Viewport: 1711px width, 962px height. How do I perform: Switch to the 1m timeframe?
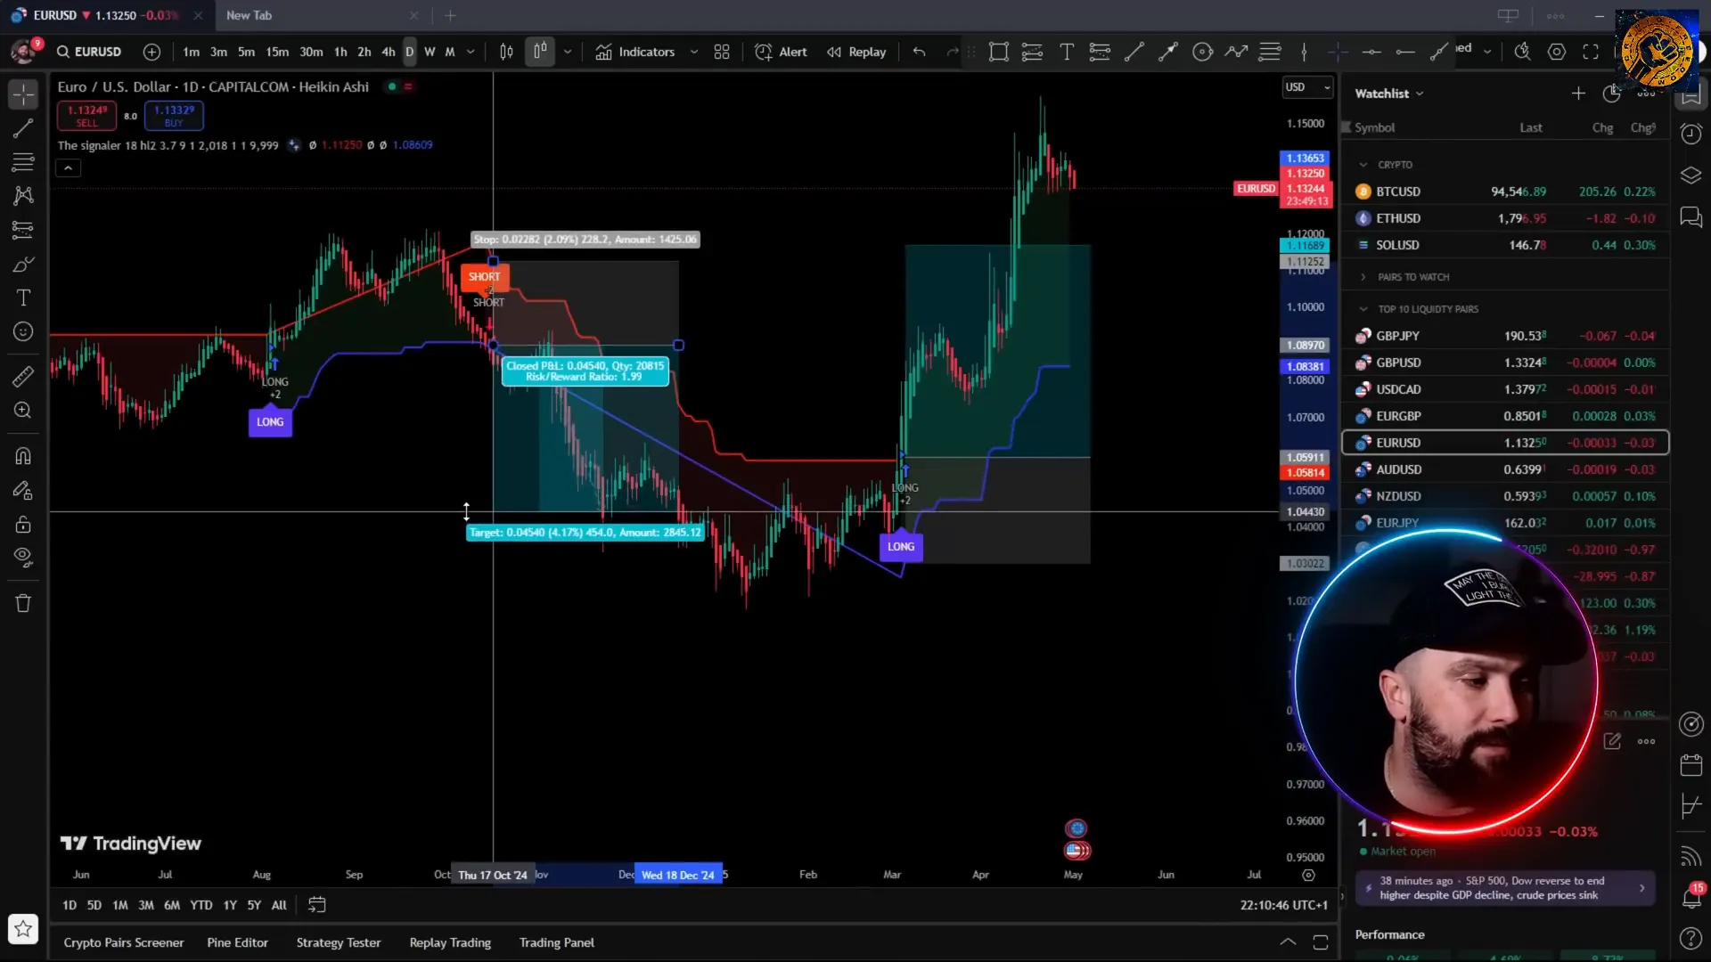(x=191, y=52)
